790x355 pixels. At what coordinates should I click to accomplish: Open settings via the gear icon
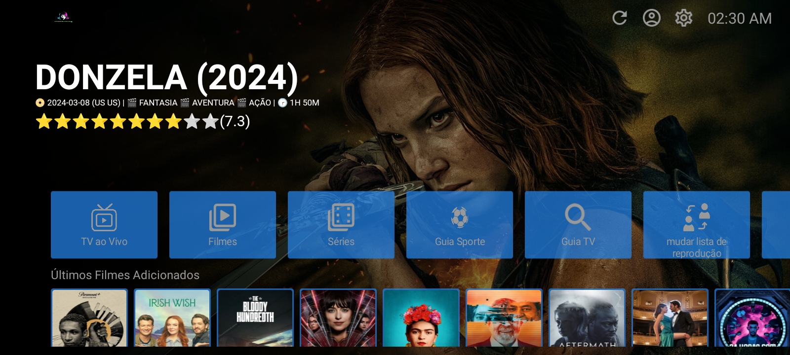684,18
